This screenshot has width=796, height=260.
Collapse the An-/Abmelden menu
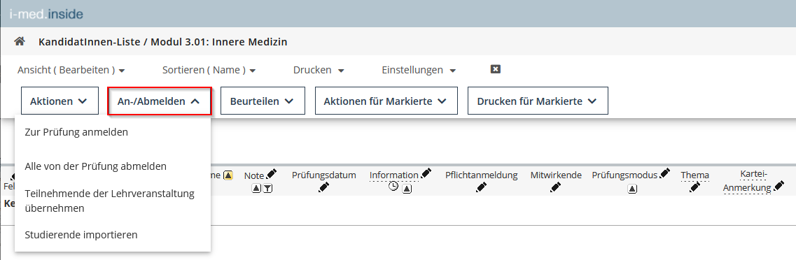click(160, 101)
